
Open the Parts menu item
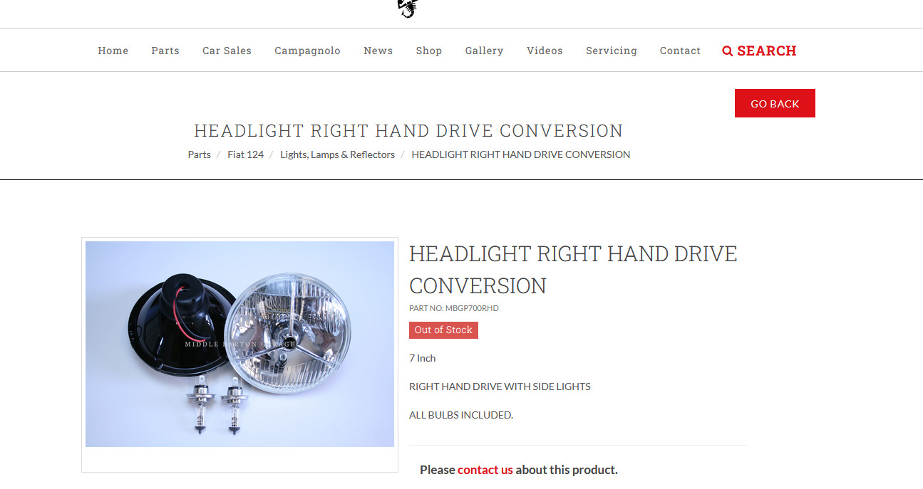pos(165,51)
